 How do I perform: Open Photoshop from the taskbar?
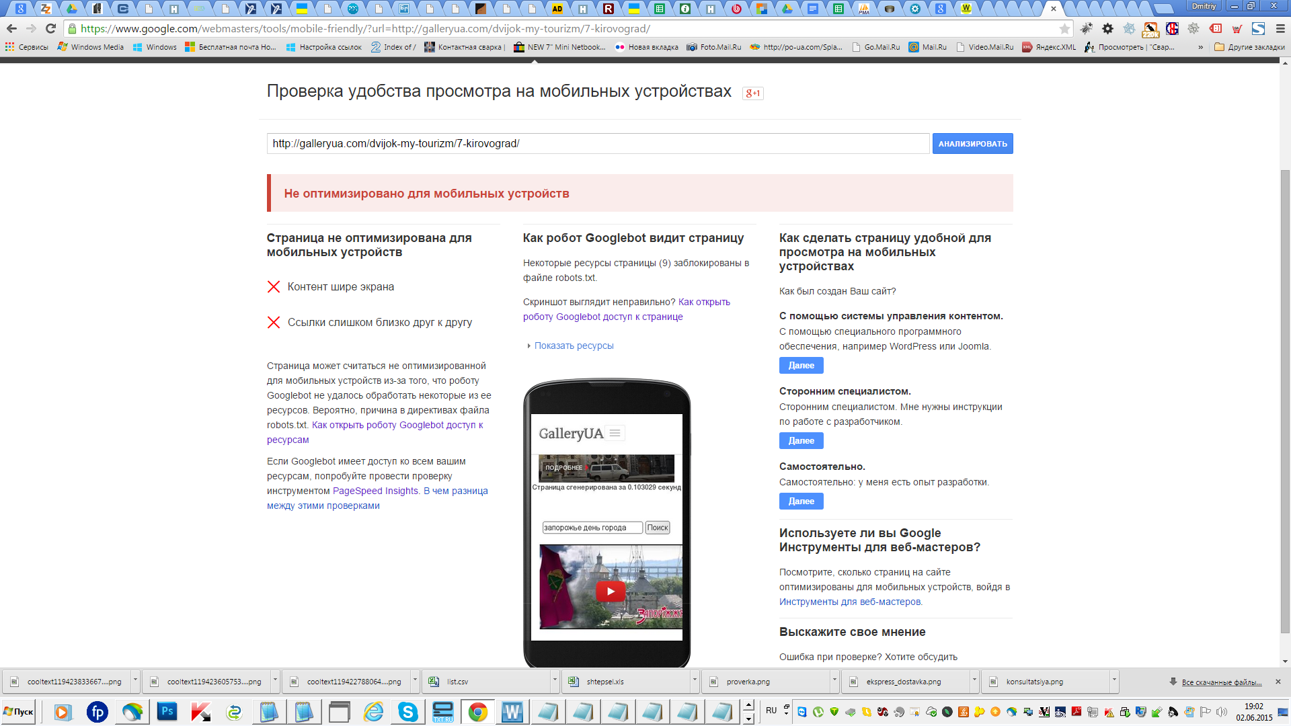tap(167, 711)
